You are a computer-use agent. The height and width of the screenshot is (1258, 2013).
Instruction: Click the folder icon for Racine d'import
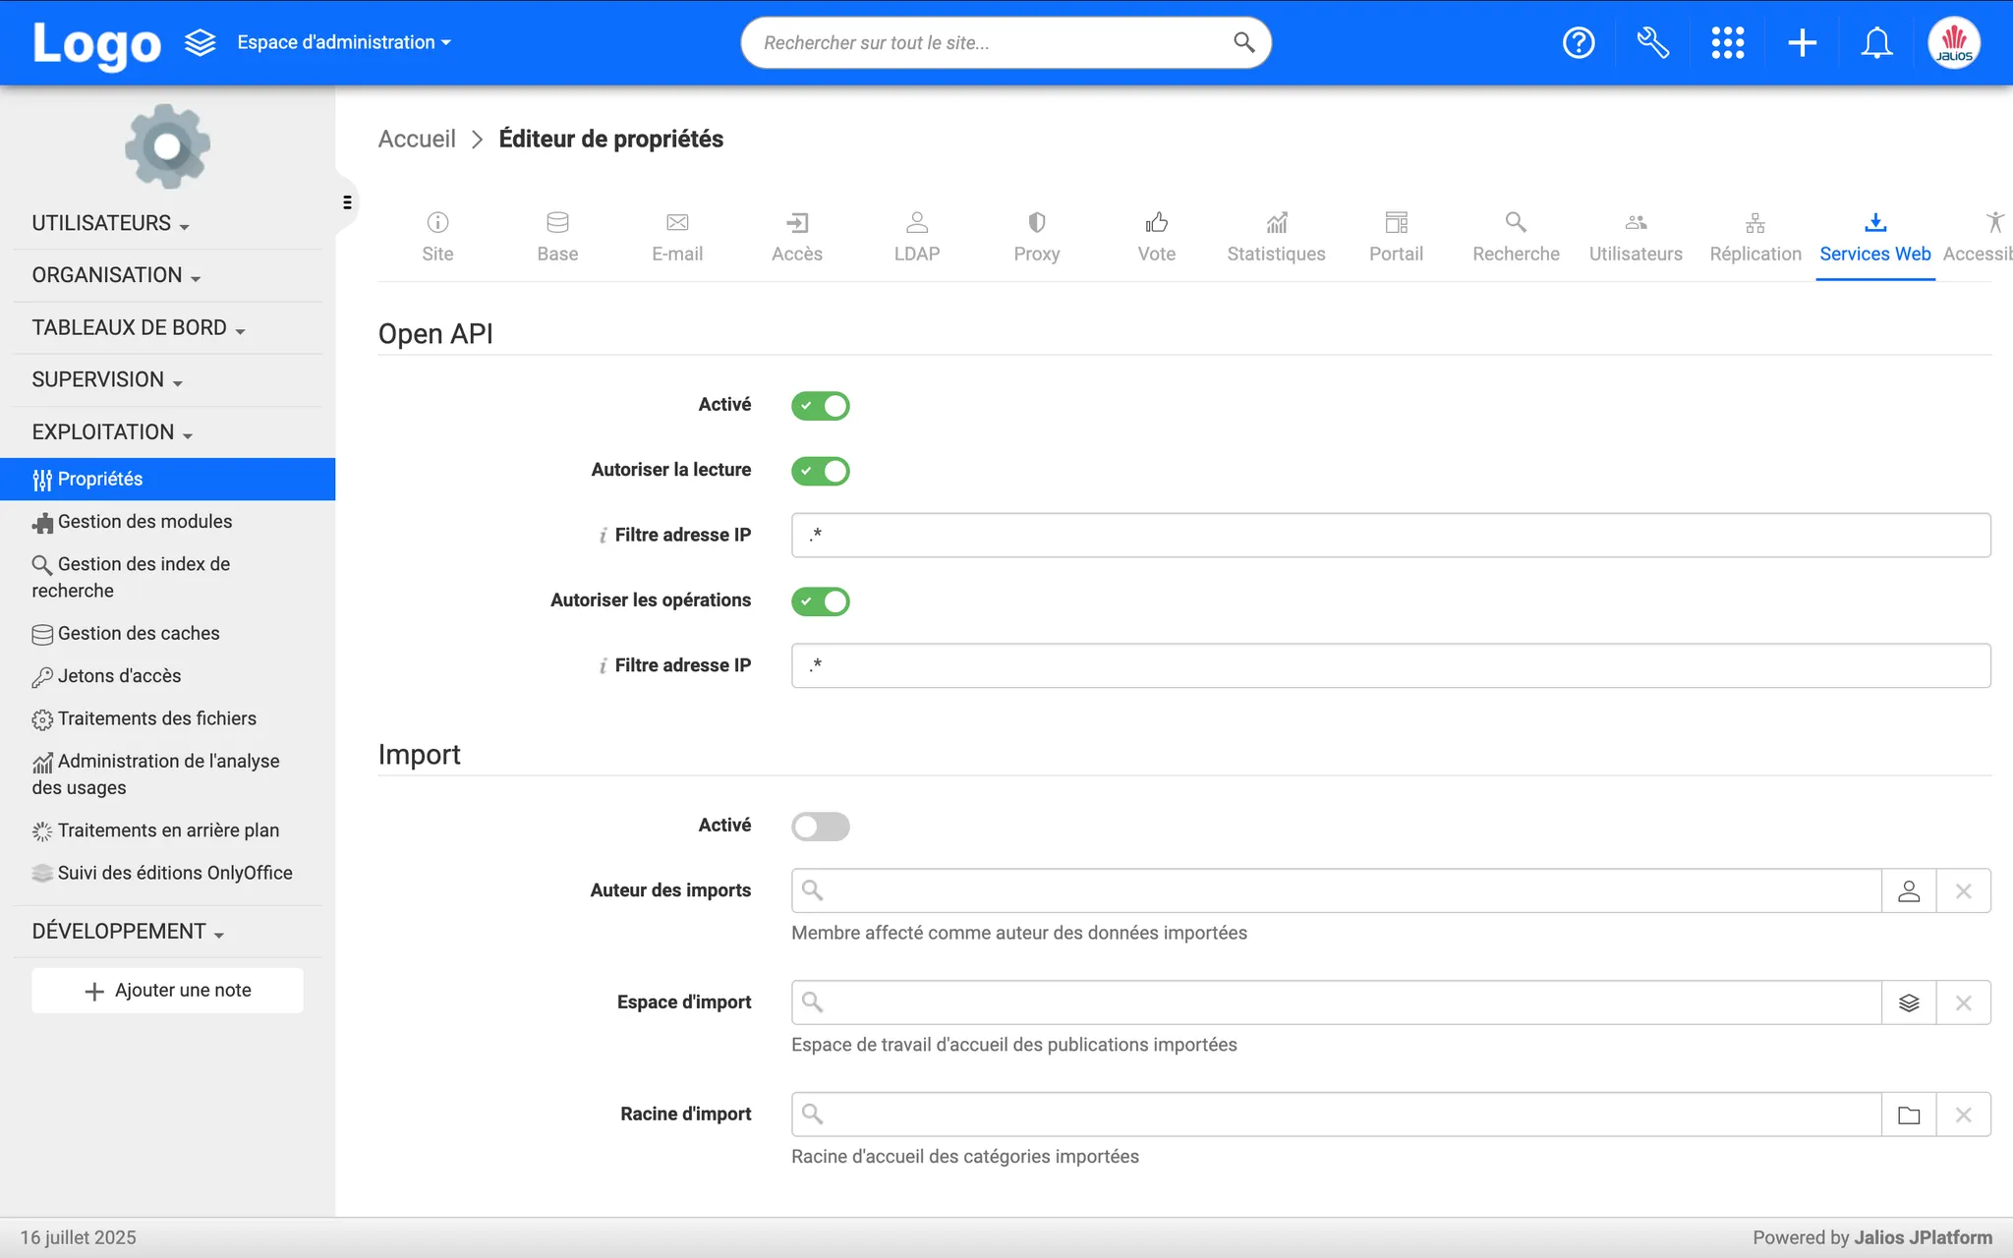click(x=1909, y=1115)
